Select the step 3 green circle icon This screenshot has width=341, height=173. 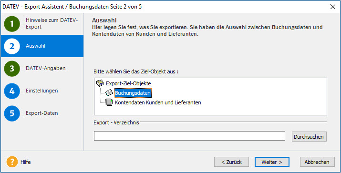pyautogui.click(x=12, y=69)
